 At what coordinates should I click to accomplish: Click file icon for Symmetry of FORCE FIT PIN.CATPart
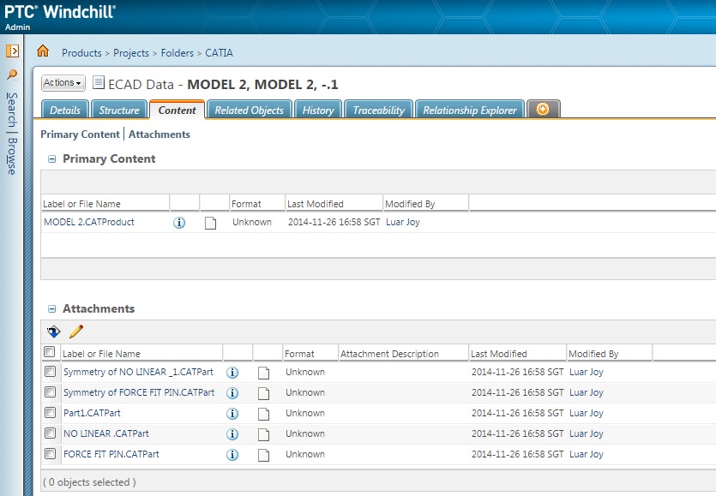[x=263, y=394]
